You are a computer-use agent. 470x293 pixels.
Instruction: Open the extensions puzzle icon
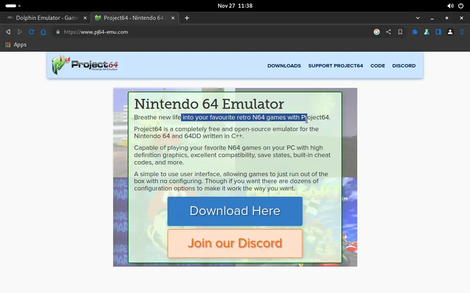click(415, 32)
